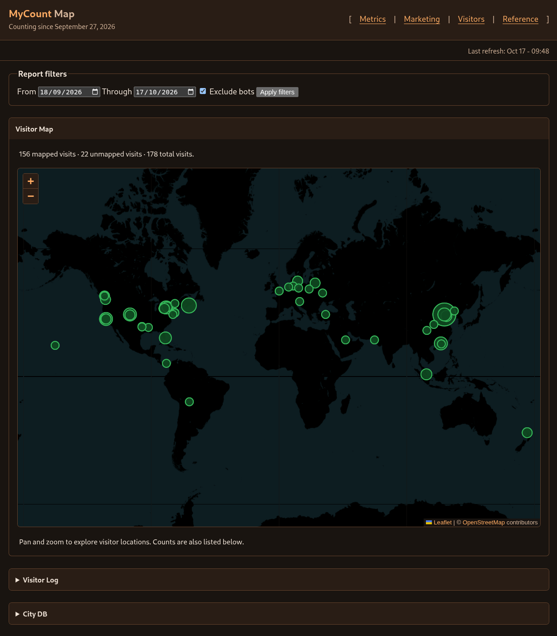Toggle the Exclude bots checkbox
The height and width of the screenshot is (636, 557).
(x=203, y=91)
